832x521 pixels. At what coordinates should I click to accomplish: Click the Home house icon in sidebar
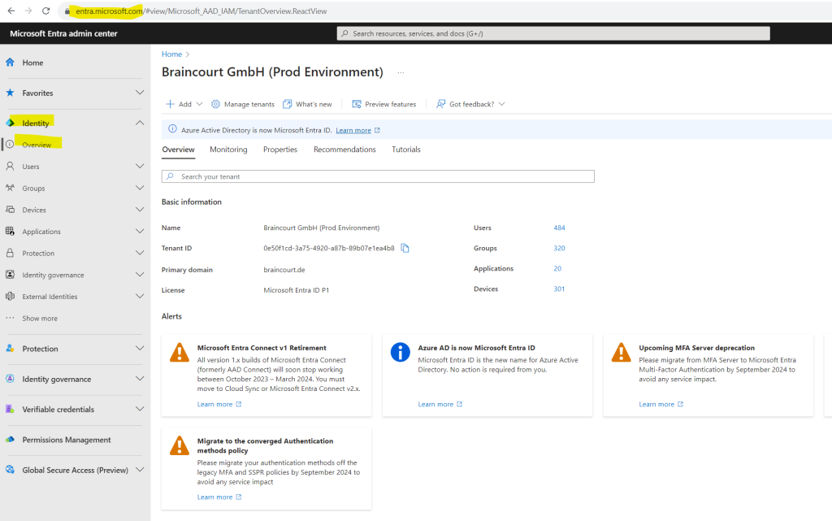tap(10, 62)
